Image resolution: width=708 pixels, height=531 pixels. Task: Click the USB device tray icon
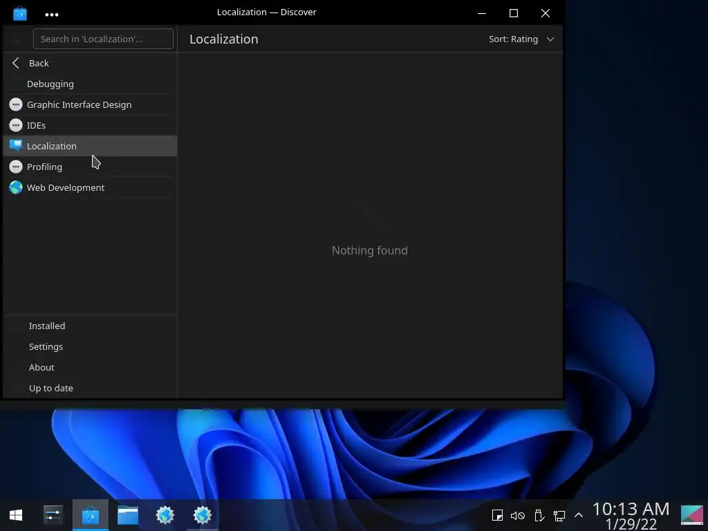(539, 515)
